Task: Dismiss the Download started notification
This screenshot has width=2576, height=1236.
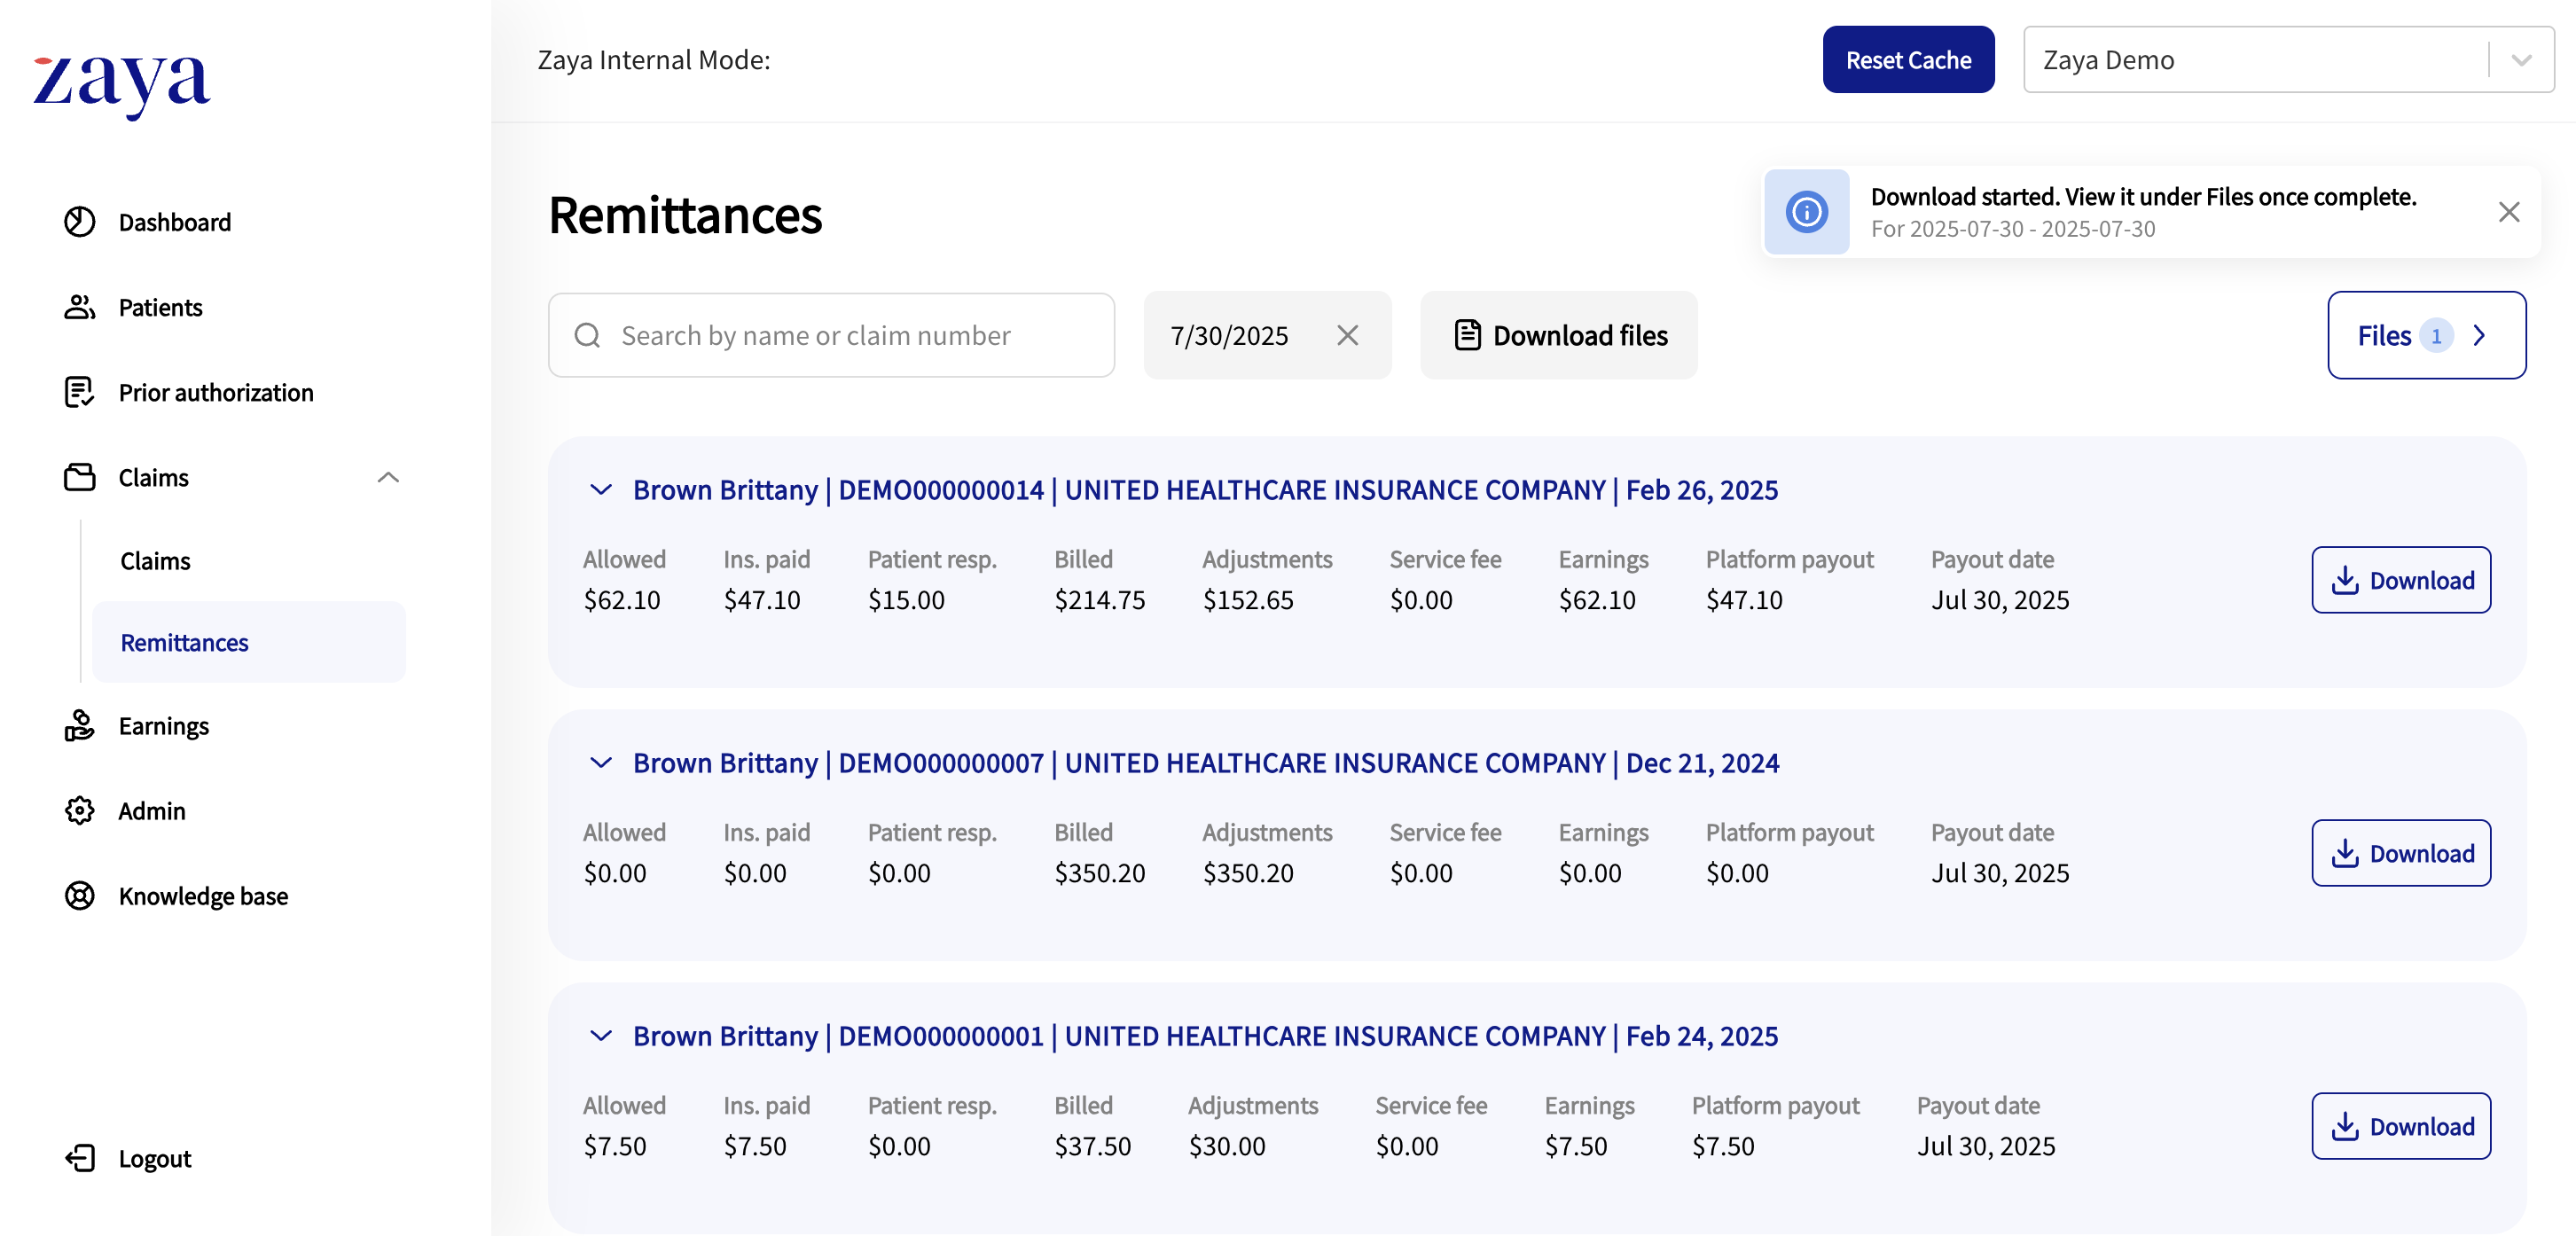Action: coord(2508,212)
